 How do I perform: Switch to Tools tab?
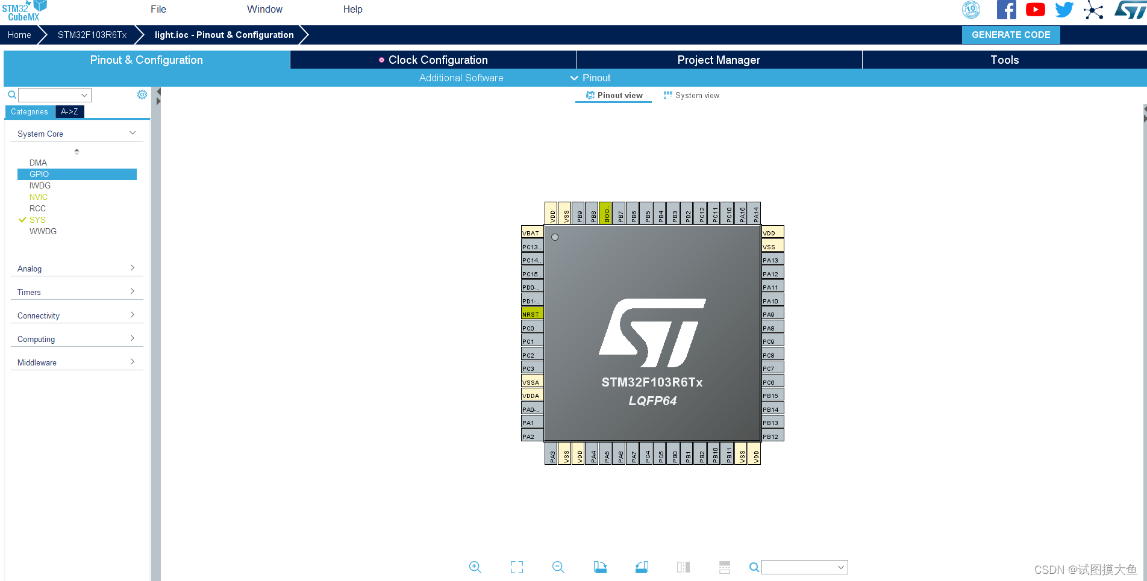coord(1005,60)
